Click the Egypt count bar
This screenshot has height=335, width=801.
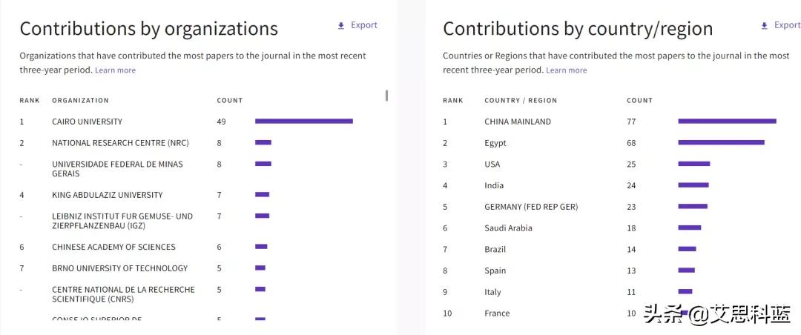721,143
